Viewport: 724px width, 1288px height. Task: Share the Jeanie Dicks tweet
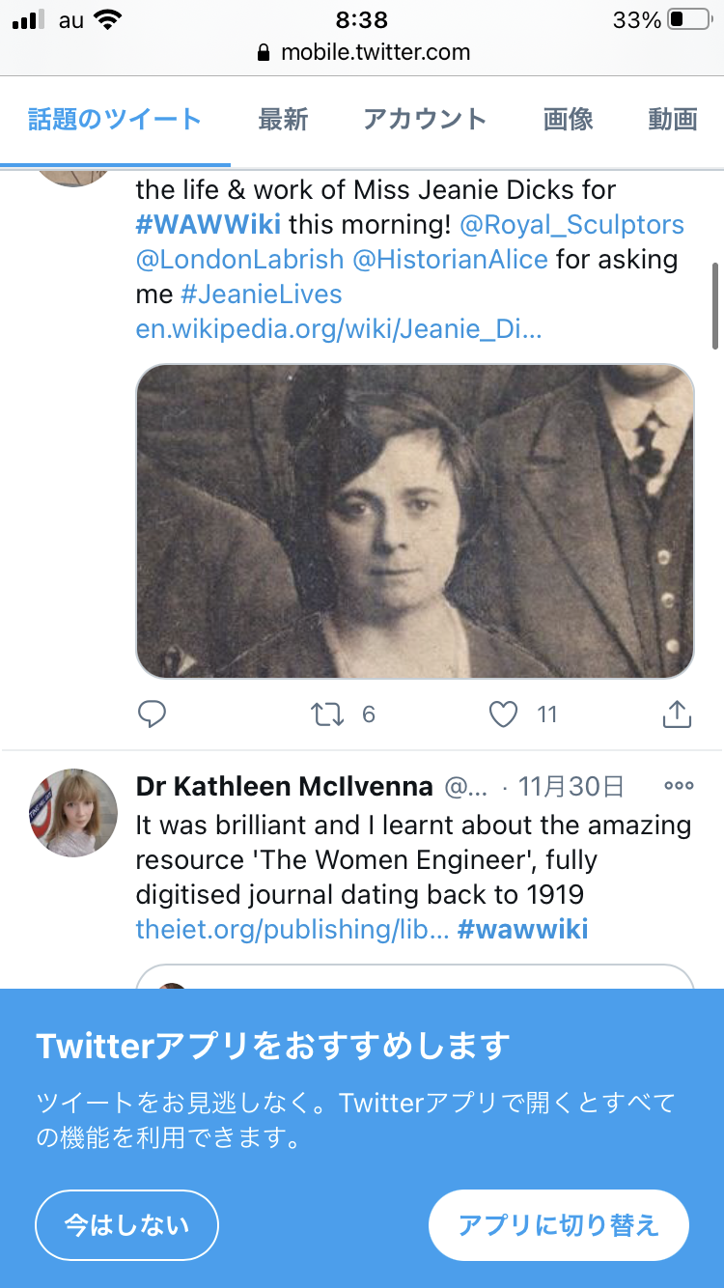677,714
